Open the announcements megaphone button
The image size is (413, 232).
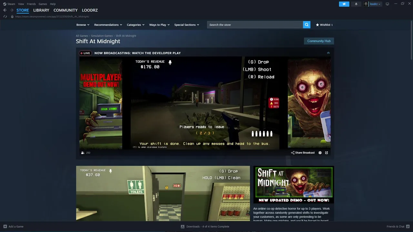(x=344, y=4)
